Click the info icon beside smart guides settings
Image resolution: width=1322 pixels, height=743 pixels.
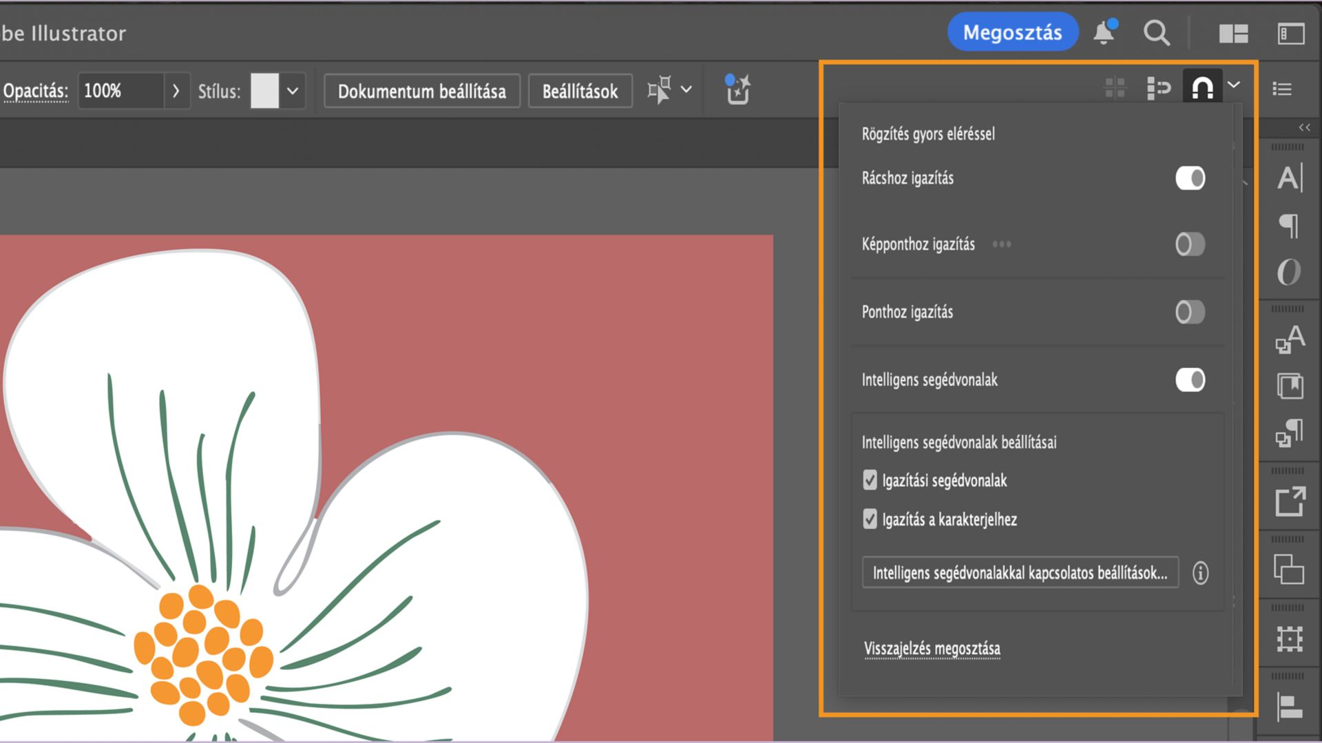click(x=1200, y=572)
